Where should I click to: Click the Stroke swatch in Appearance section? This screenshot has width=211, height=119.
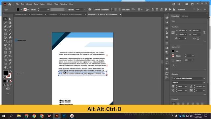[173, 56]
